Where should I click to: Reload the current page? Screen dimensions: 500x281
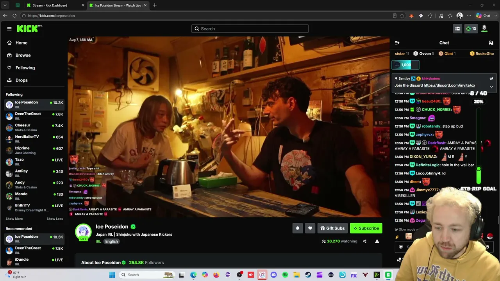(14, 16)
